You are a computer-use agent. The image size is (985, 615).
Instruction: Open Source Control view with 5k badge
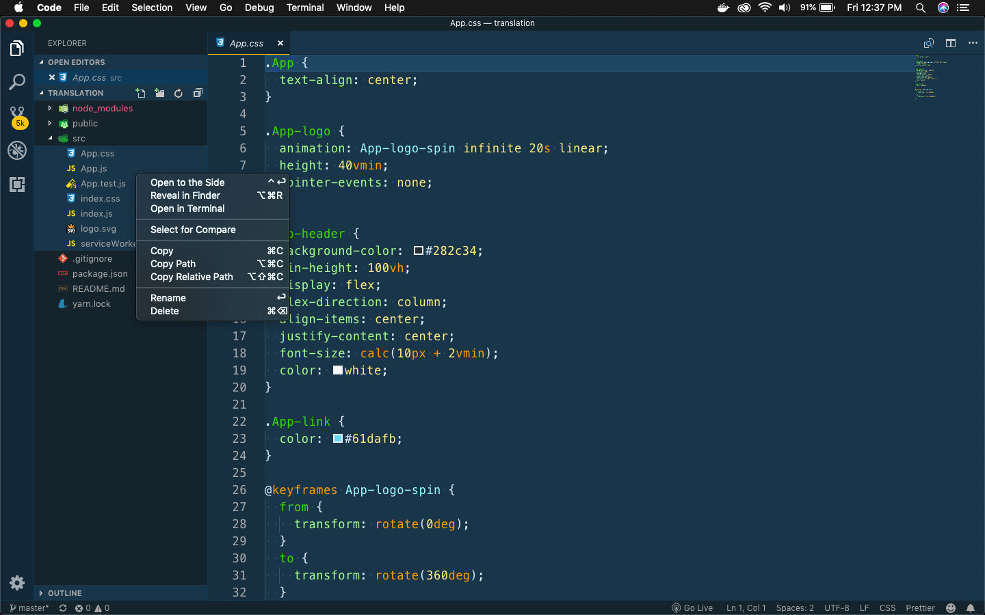18,117
